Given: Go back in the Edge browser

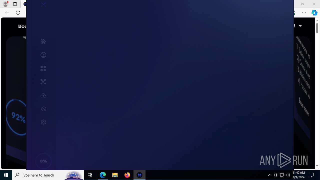Looking at the screenshot, I should pyautogui.click(x=7, y=12).
